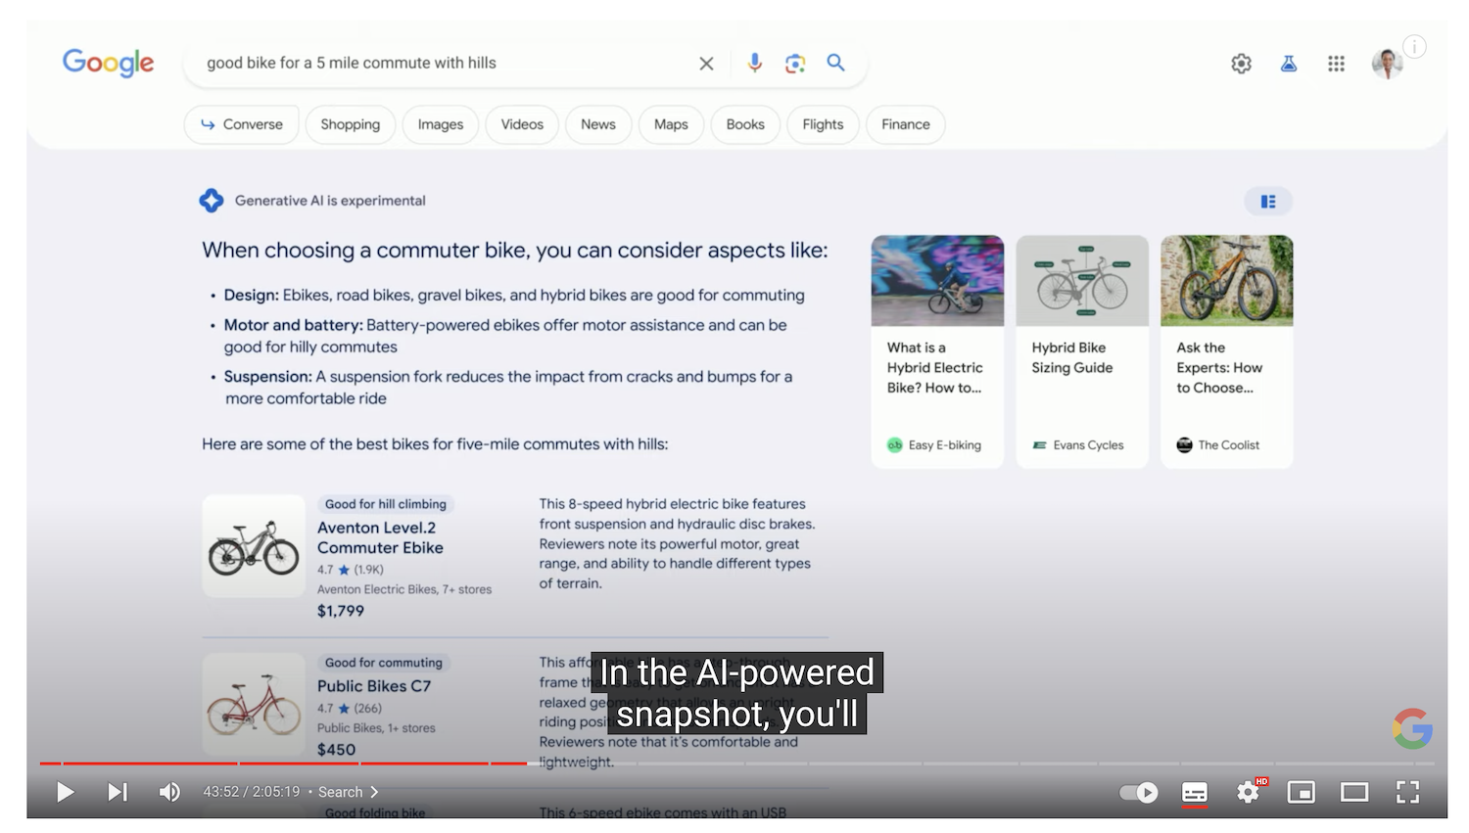Screen dimensions: 1469x833
Task: Click the Google G channel watermark
Action: (x=1412, y=728)
